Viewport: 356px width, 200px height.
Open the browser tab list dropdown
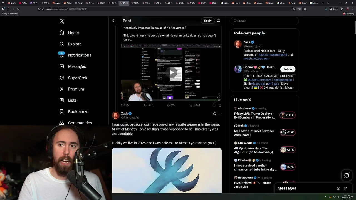[x=328, y=3]
